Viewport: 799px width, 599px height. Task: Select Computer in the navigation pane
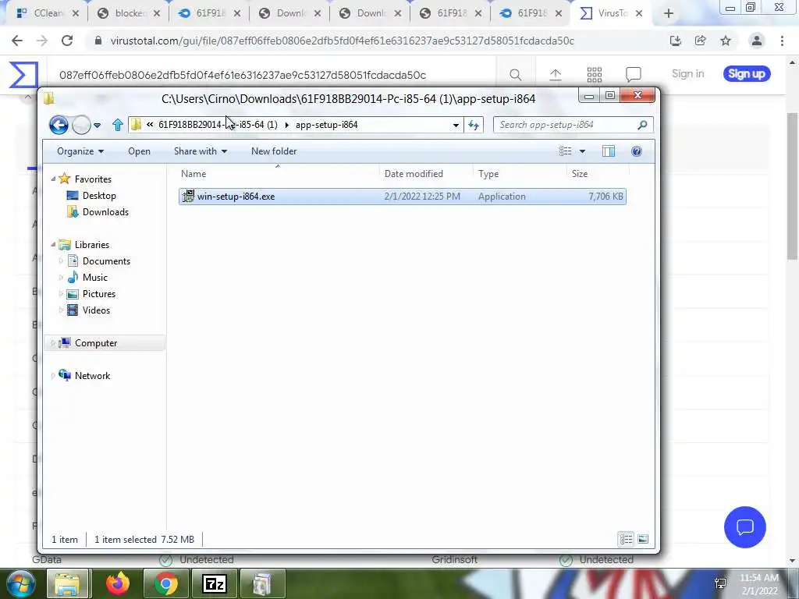click(96, 343)
